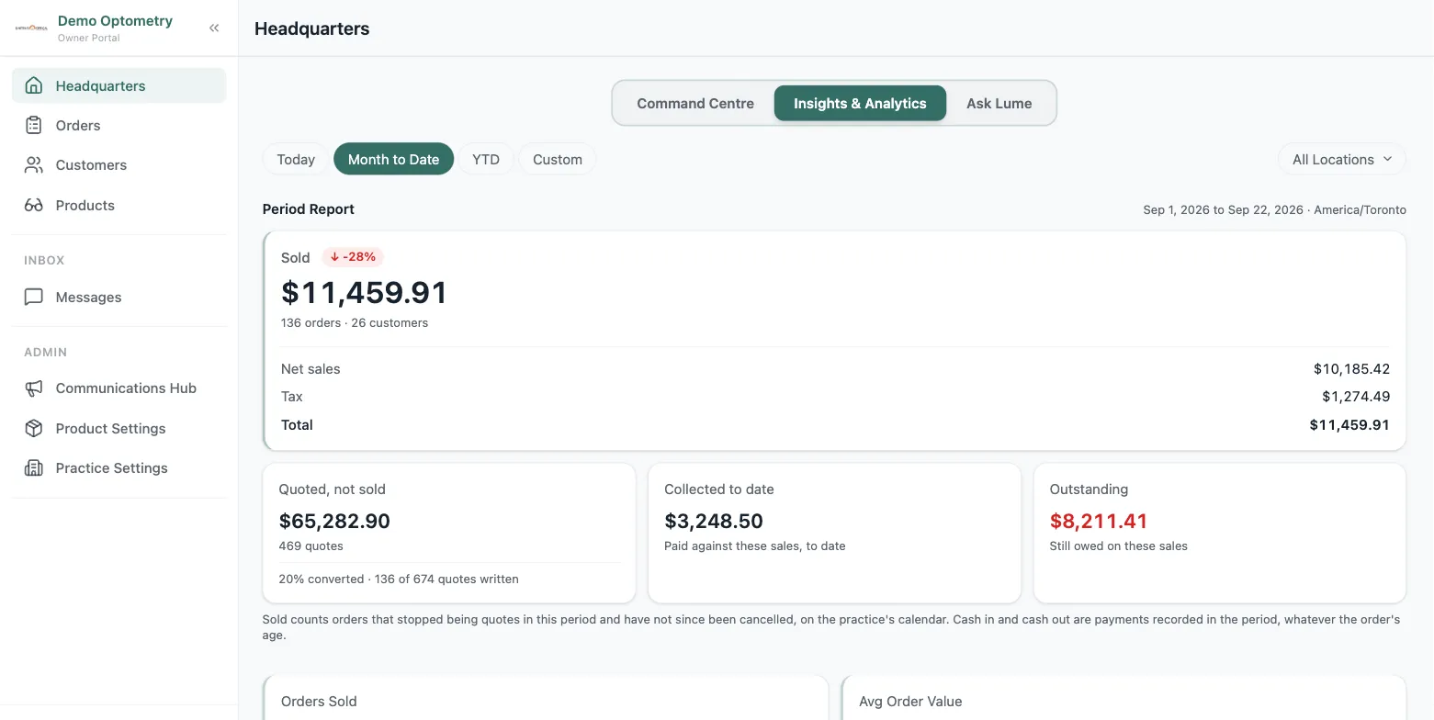The height and width of the screenshot is (720, 1434).
Task: Click the "136 orders · 26 customers" text
Action: coord(355,323)
